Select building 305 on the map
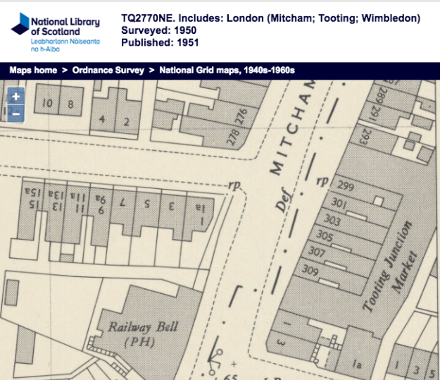 pos(325,235)
